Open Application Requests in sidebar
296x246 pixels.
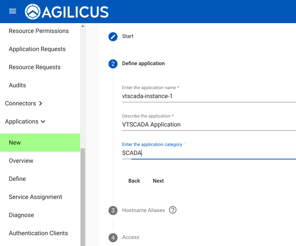coord(37,49)
